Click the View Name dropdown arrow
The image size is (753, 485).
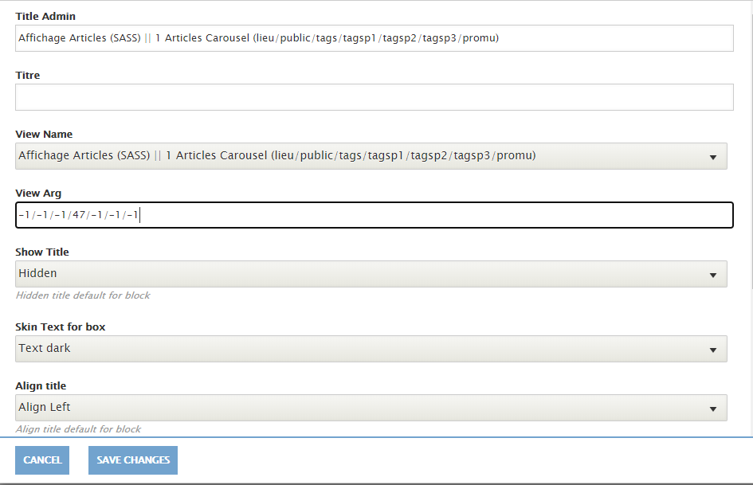point(713,157)
